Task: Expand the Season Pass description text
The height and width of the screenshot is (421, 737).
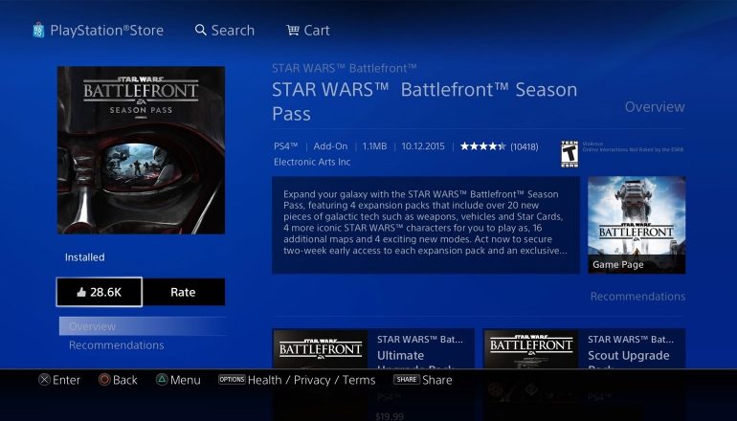Action: pyautogui.click(x=426, y=225)
